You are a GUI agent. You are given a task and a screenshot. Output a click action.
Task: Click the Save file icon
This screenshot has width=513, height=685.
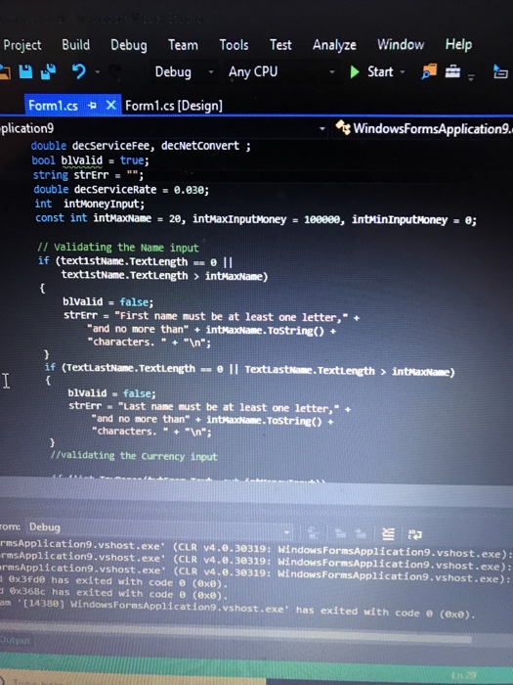(25, 71)
